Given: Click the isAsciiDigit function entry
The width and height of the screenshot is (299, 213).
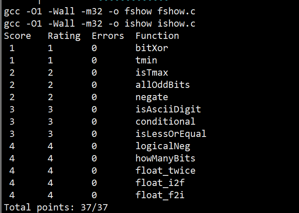Looking at the screenshot, I should [x=168, y=109].
